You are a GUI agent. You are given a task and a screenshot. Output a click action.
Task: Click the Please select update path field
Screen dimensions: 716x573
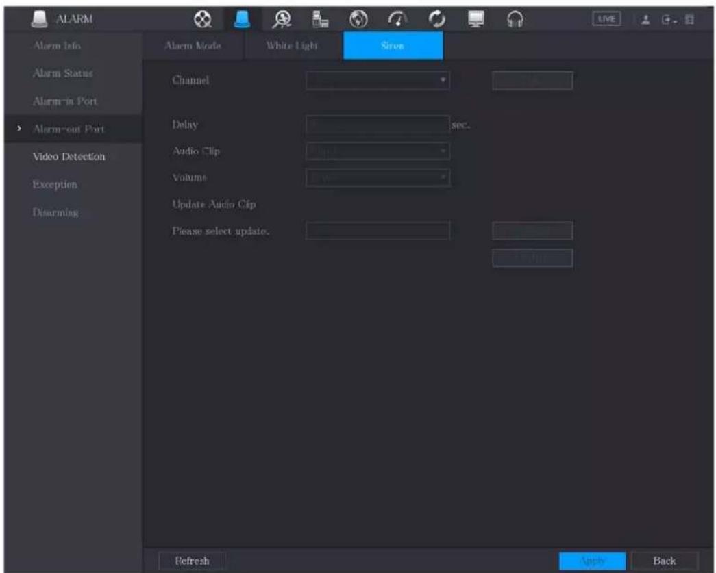[378, 231]
